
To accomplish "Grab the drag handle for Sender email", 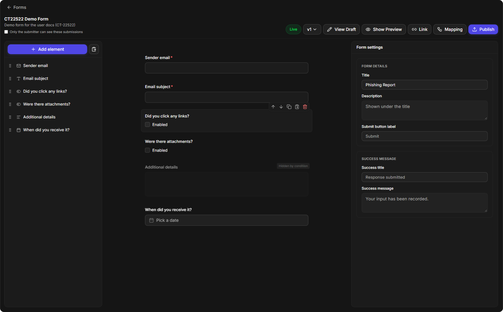I will point(10,66).
